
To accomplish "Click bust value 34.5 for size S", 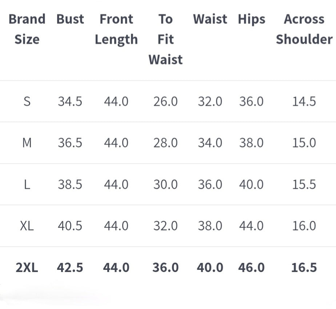I will point(70,102).
